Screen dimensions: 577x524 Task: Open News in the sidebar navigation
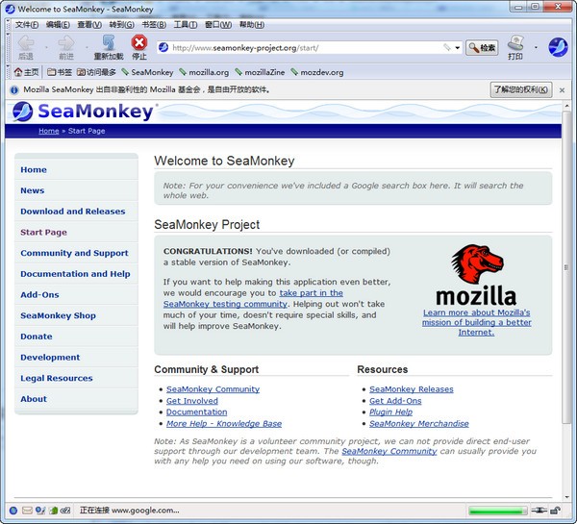point(33,190)
